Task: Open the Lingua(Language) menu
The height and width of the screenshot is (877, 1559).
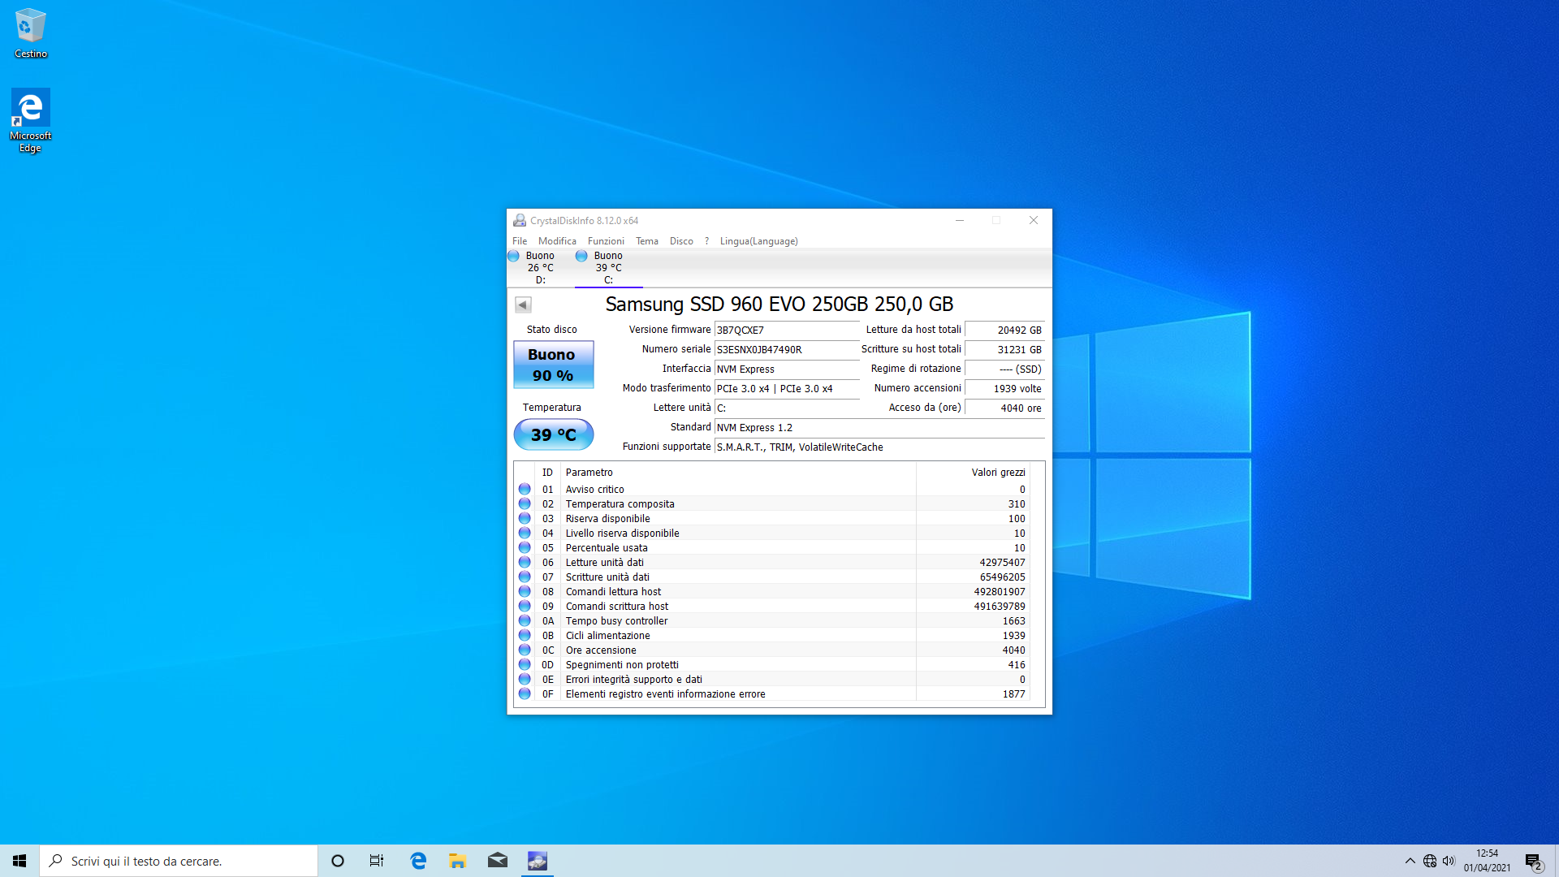Action: point(758,241)
